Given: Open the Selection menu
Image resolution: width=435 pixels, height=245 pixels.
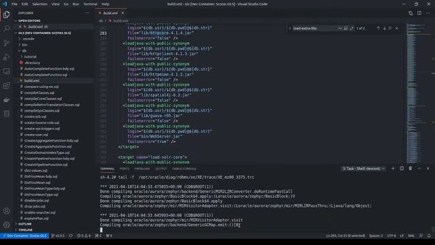Looking at the screenshot, I should [x=39, y=4].
